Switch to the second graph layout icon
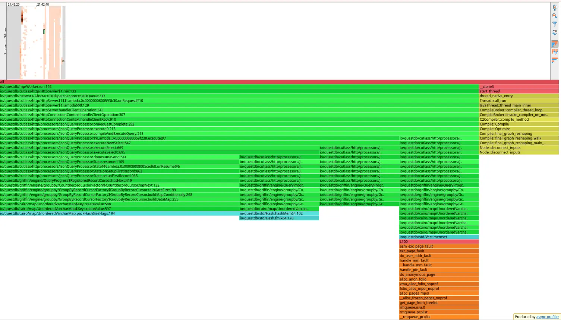The width and height of the screenshot is (561, 320). (554, 52)
